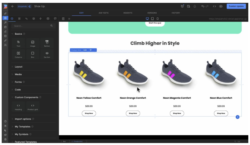This screenshot has height=145, width=250.
Task: Open the Layers tab icon in left panel
Action: (34, 18)
